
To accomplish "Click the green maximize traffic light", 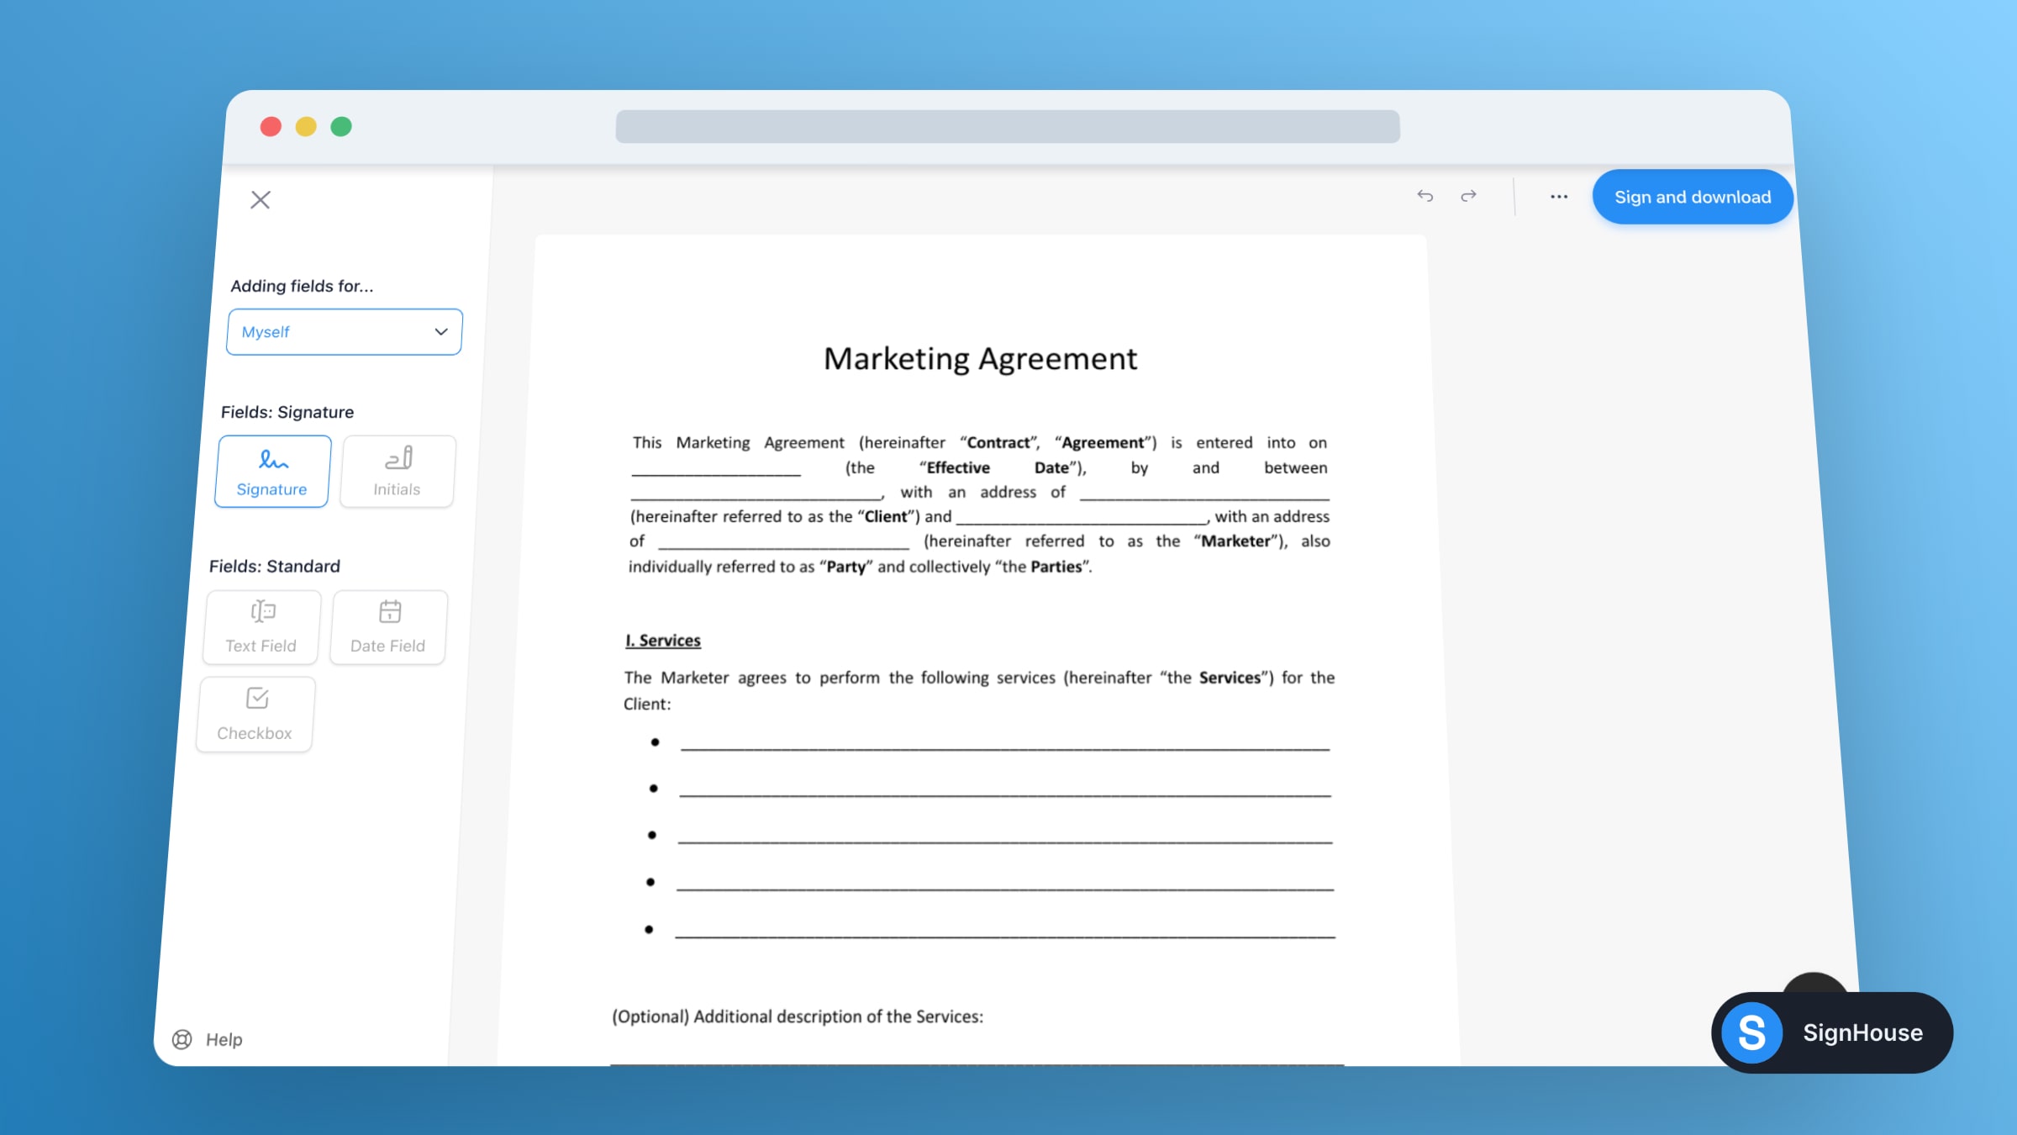I will (340, 124).
